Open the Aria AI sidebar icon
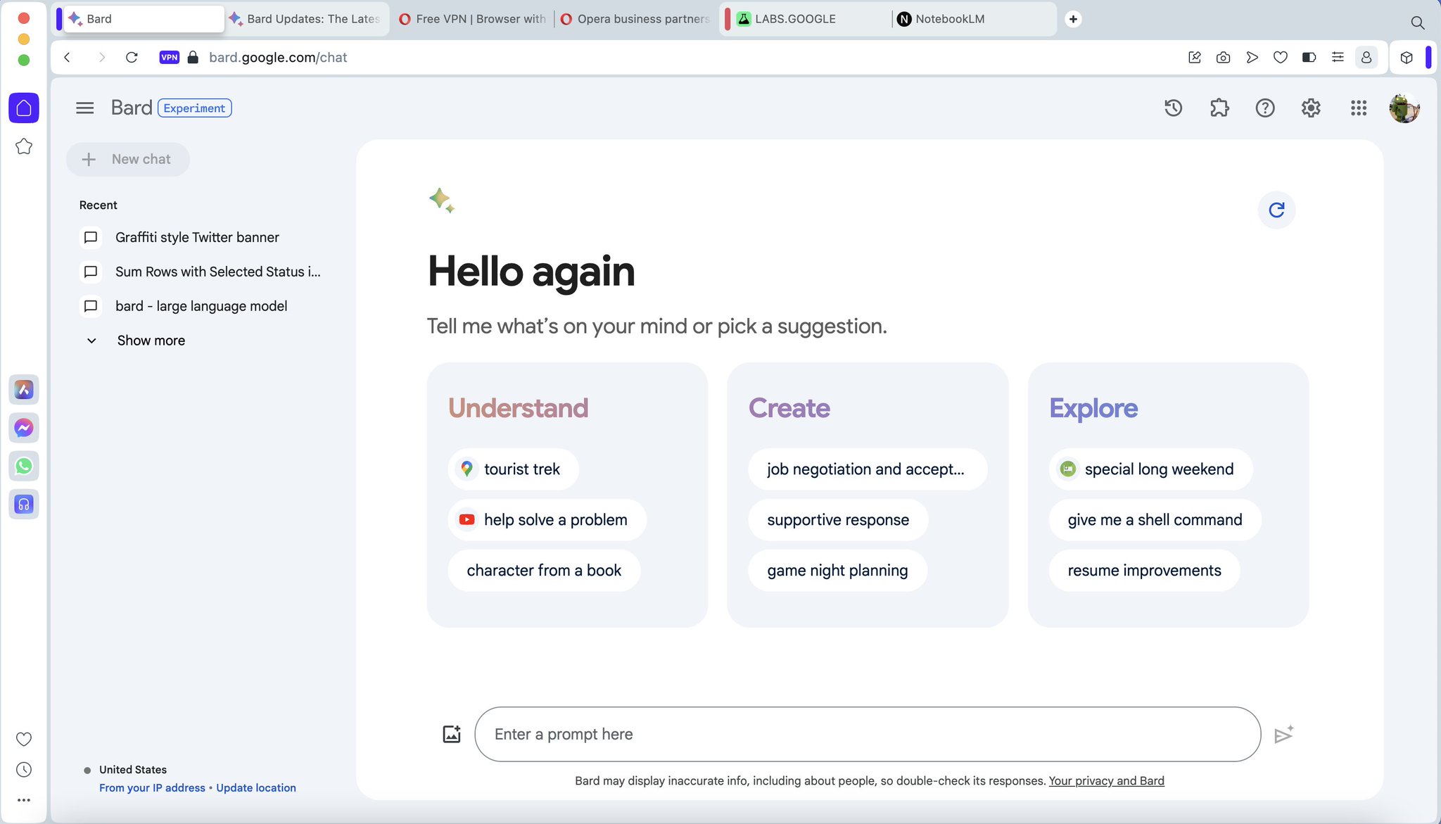Viewport: 1441px width, 824px height. (x=24, y=389)
